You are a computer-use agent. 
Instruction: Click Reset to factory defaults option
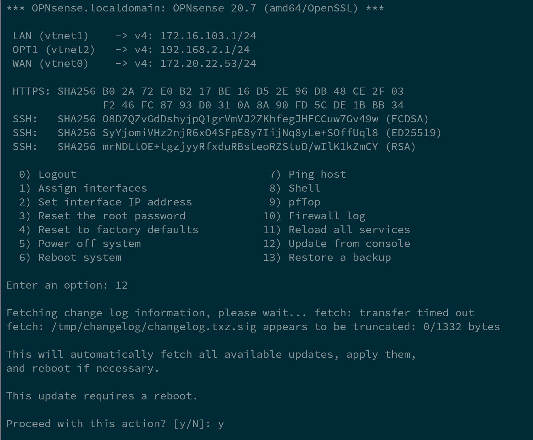coord(118,230)
